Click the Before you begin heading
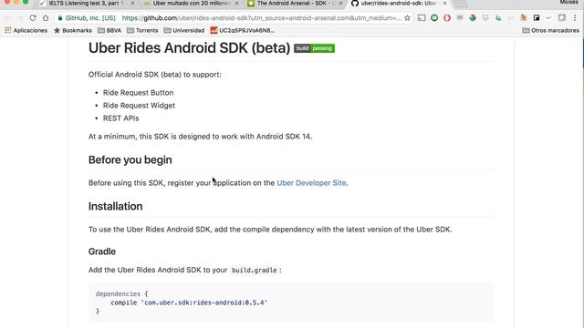The image size is (584, 328). (x=130, y=160)
